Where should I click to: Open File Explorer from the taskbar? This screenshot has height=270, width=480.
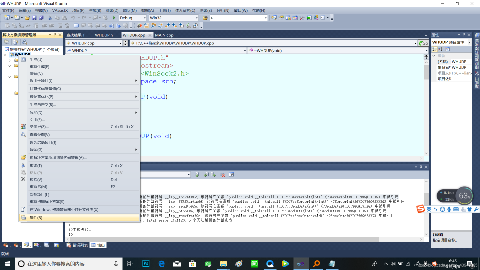(223, 264)
